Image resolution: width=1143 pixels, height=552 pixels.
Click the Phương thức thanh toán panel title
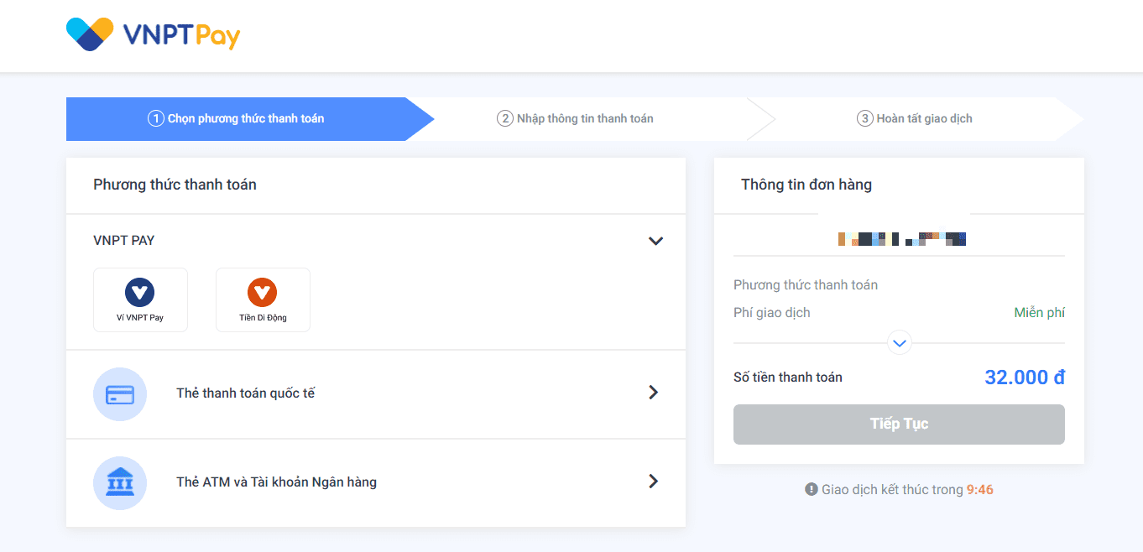click(175, 185)
